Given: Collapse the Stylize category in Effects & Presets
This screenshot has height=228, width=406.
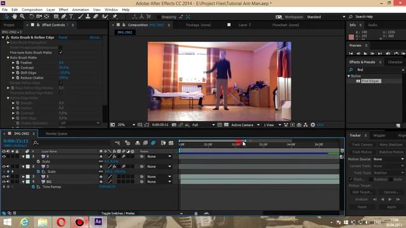Looking at the screenshot, I should coord(349,76).
